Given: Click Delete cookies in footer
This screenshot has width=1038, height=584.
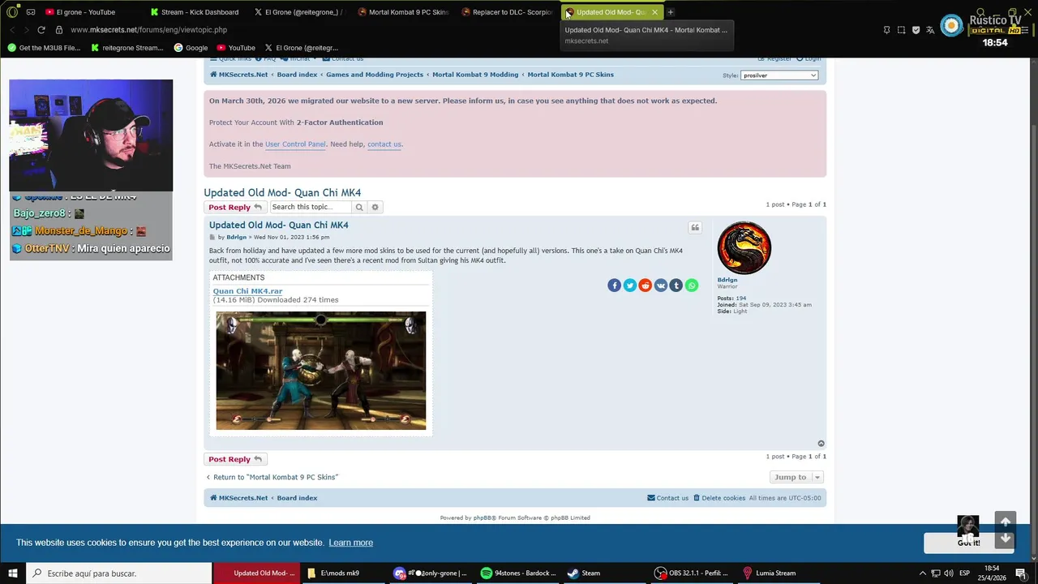Looking at the screenshot, I should tap(719, 498).
